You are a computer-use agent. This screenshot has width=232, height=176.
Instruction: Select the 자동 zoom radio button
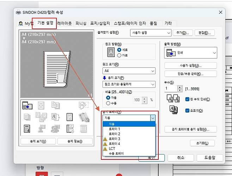point(108,98)
